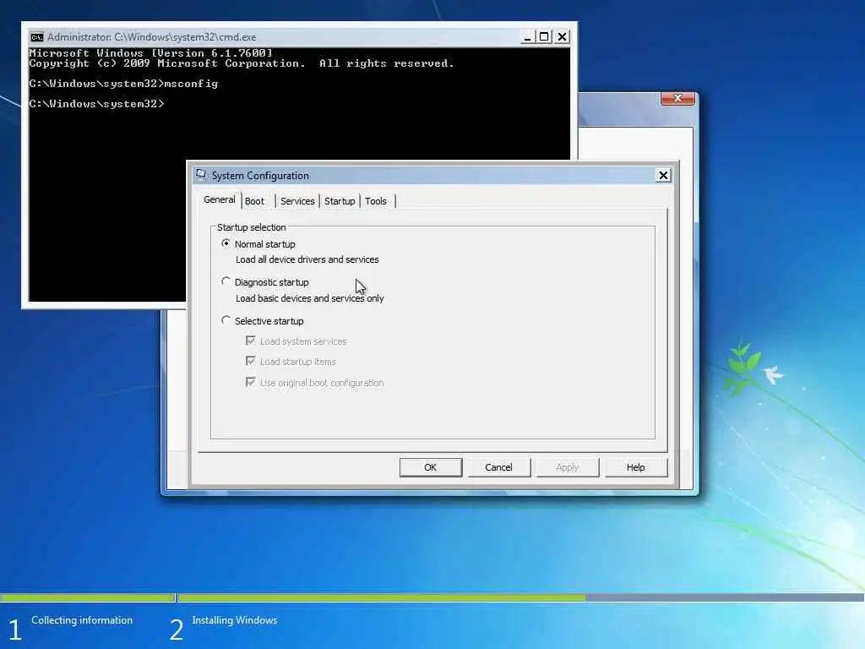
Task: Close the Windows setup window behind
Action: pos(678,98)
